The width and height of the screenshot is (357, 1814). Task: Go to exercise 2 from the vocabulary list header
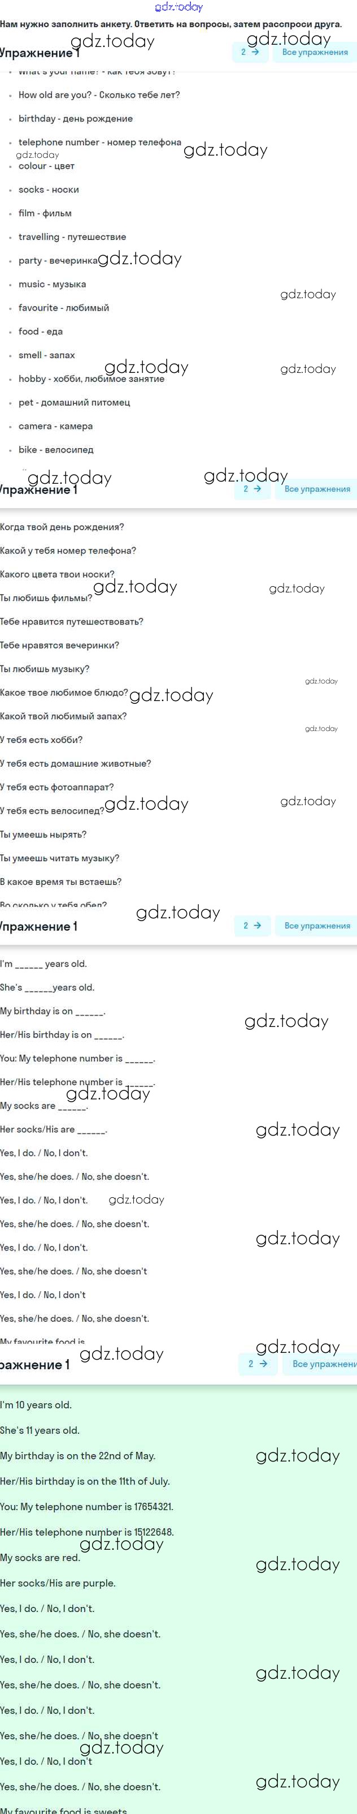(x=250, y=52)
